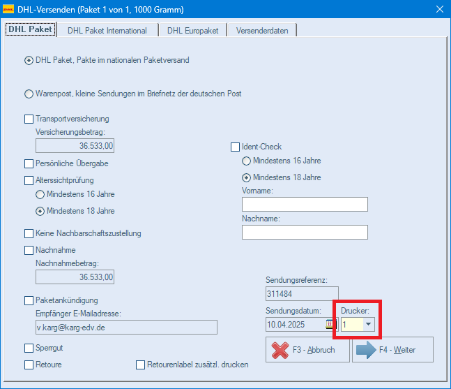451x389 pixels.
Task: Click the Vorname input field
Action: 305,205
